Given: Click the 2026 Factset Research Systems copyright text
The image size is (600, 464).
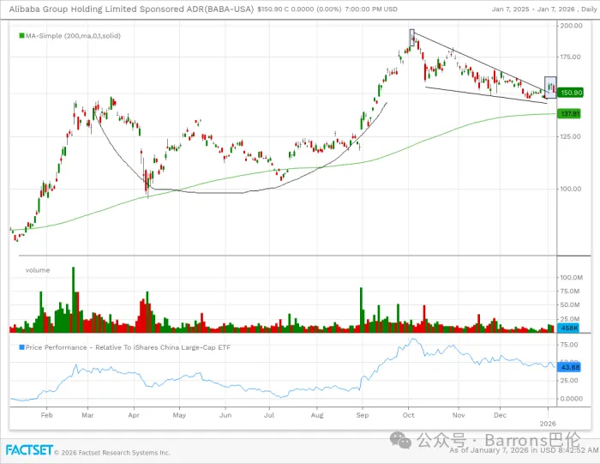Looking at the screenshot, I should (112, 453).
